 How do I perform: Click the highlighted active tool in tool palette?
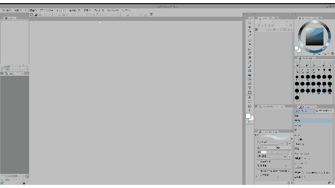tap(250, 79)
